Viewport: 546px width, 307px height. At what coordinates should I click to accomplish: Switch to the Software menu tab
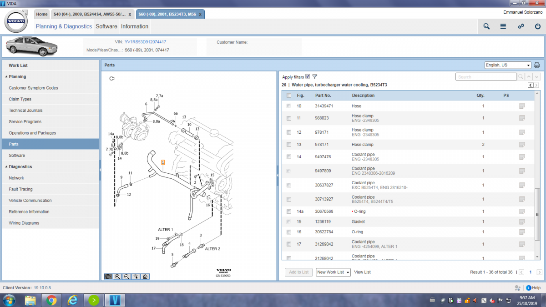click(106, 26)
